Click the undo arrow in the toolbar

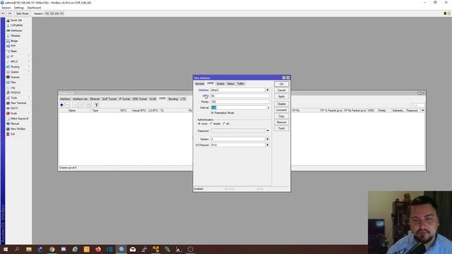tap(3, 13)
